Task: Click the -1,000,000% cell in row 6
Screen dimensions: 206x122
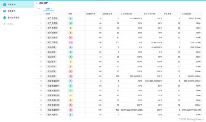Action: tap(153, 42)
